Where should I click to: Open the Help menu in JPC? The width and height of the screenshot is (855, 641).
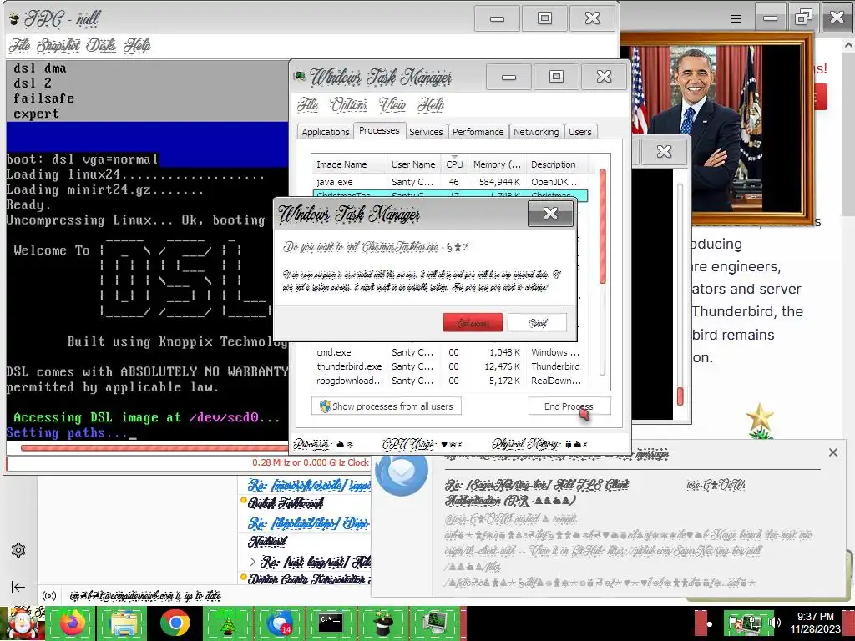(137, 45)
